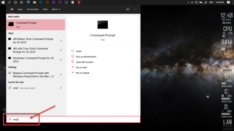Launch Illustrator from the taskbar
The height and width of the screenshot is (131, 234).
click(x=47, y=2)
